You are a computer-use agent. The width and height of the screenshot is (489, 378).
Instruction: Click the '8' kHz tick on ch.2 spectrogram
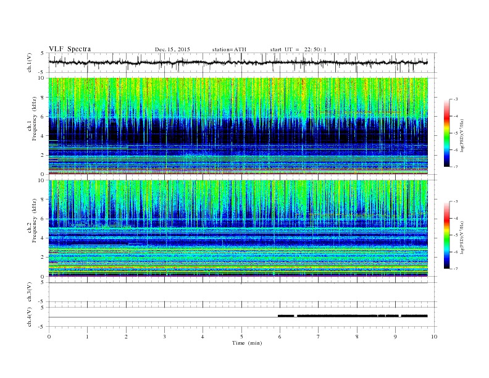tap(43, 199)
